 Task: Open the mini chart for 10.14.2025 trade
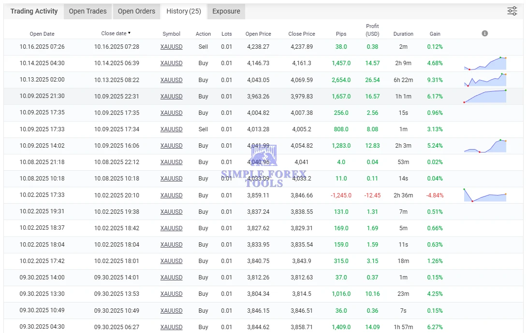click(x=485, y=64)
